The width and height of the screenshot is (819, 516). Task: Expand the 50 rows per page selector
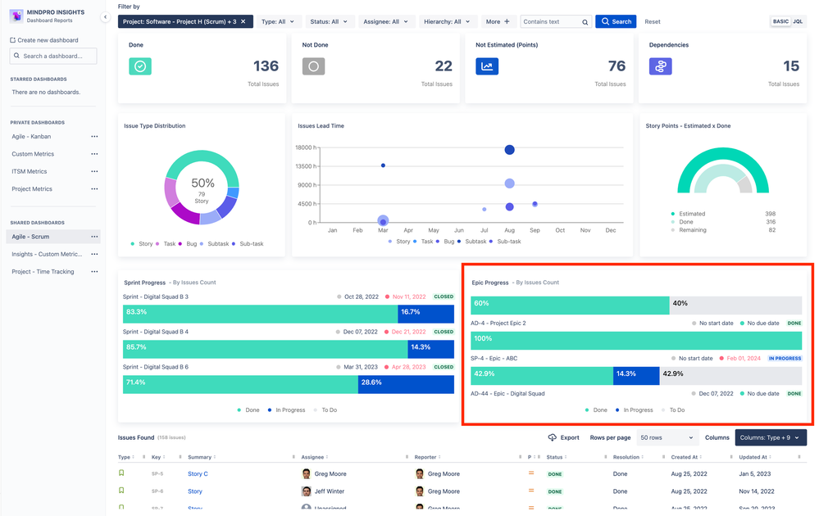pos(667,437)
